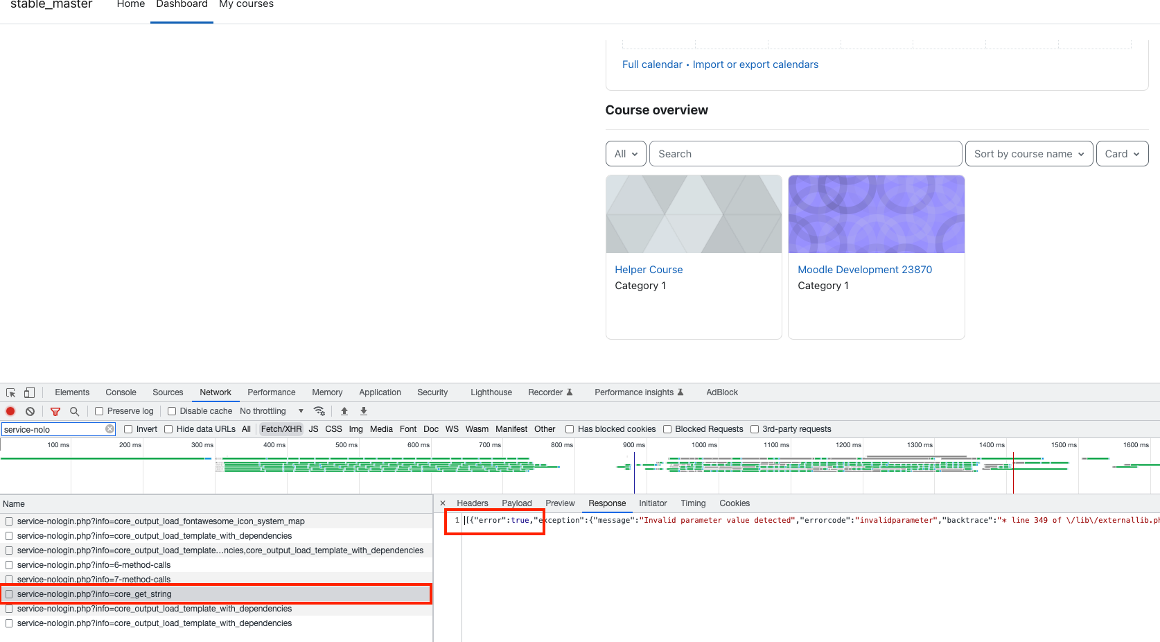Open the Full calendar link

click(x=652, y=64)
